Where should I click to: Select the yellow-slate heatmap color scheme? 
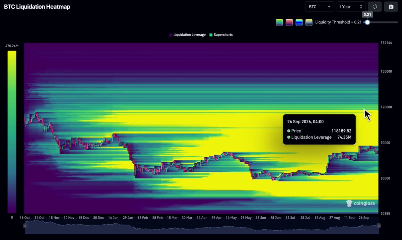(309, 22)
